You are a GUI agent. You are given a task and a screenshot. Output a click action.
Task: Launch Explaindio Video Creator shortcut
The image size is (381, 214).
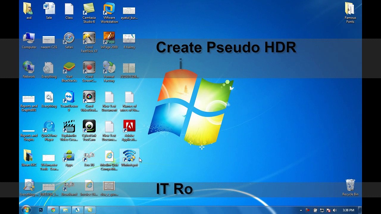(69, 130)
